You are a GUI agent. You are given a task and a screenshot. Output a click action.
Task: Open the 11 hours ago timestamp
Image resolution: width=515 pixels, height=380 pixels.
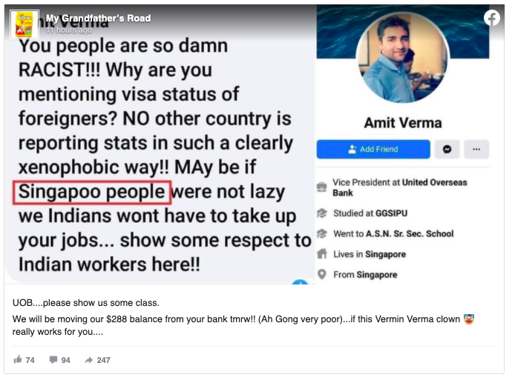(69, 30)
